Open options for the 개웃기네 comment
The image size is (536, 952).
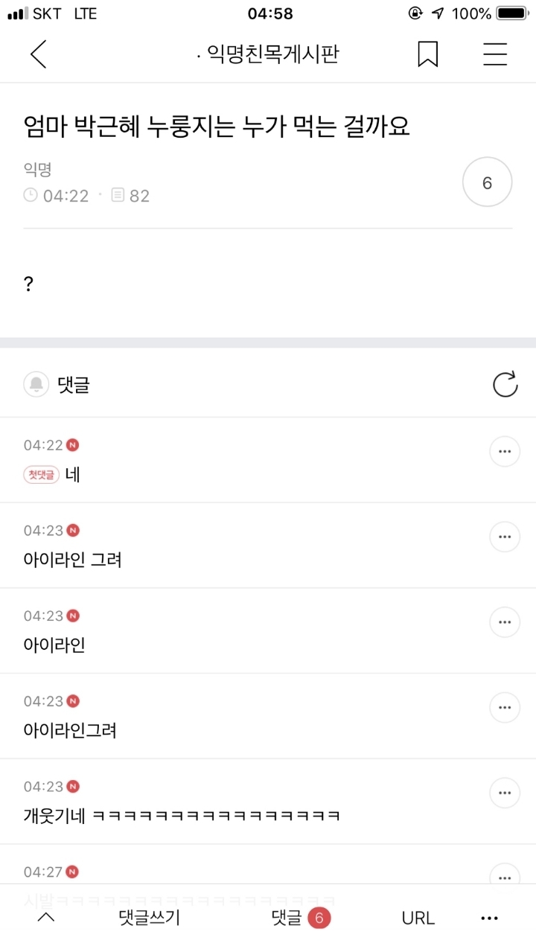504,793
